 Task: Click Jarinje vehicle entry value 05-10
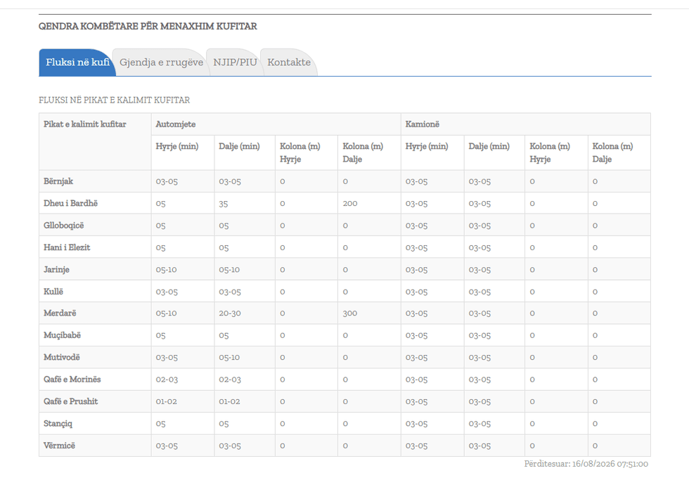pos(166,270)
